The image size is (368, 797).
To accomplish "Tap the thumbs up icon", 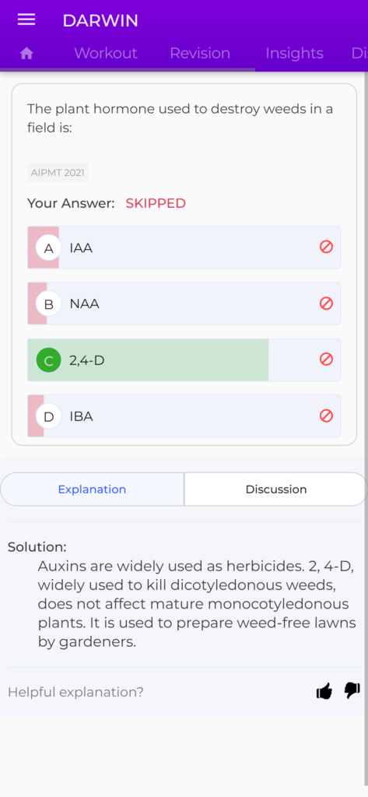I will [324, 691].
